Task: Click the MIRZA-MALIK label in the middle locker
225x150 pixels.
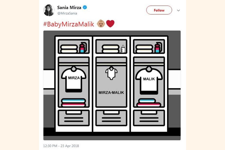Action: (111, 92)
